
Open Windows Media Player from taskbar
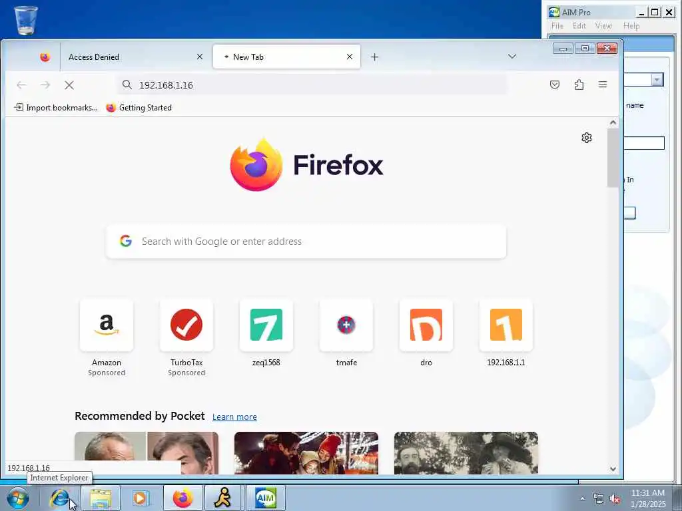140,498
